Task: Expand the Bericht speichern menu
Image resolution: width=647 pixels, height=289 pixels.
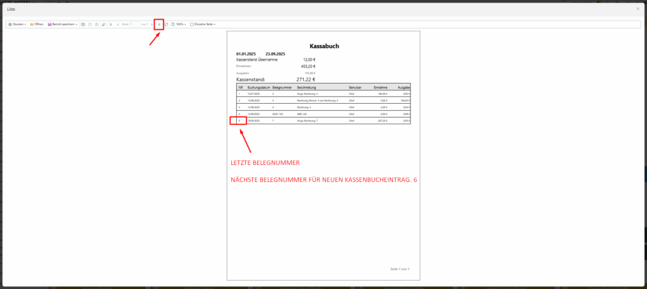Action: [x=63, y=24]
